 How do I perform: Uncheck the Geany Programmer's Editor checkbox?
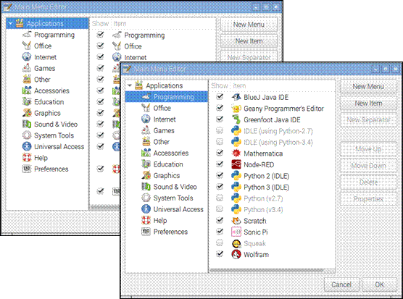[220, 108]
